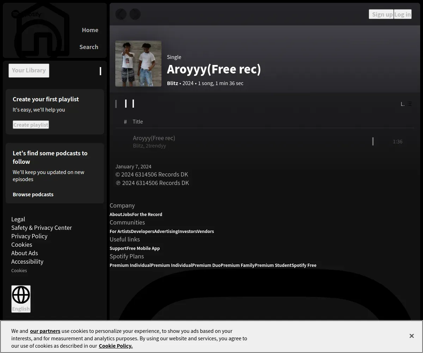Viewport: 423px width, 353px height.
Task: Click the Your Library button
Action: [29, 70]
